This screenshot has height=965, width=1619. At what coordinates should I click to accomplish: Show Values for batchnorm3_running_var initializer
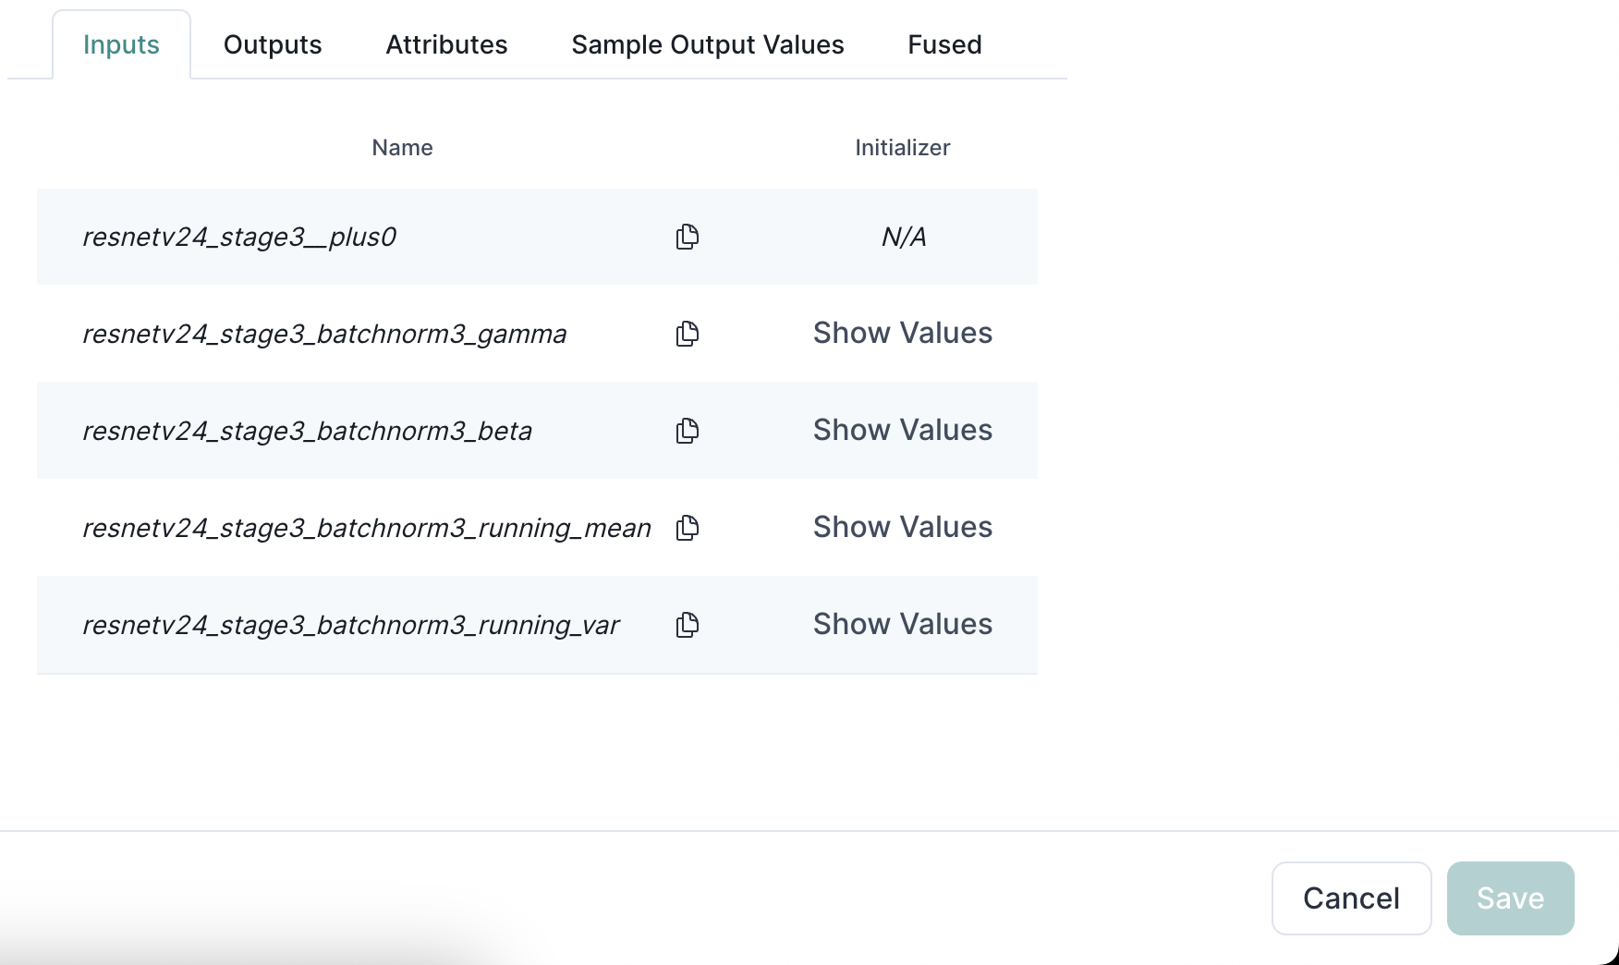[x=903, y=624]
